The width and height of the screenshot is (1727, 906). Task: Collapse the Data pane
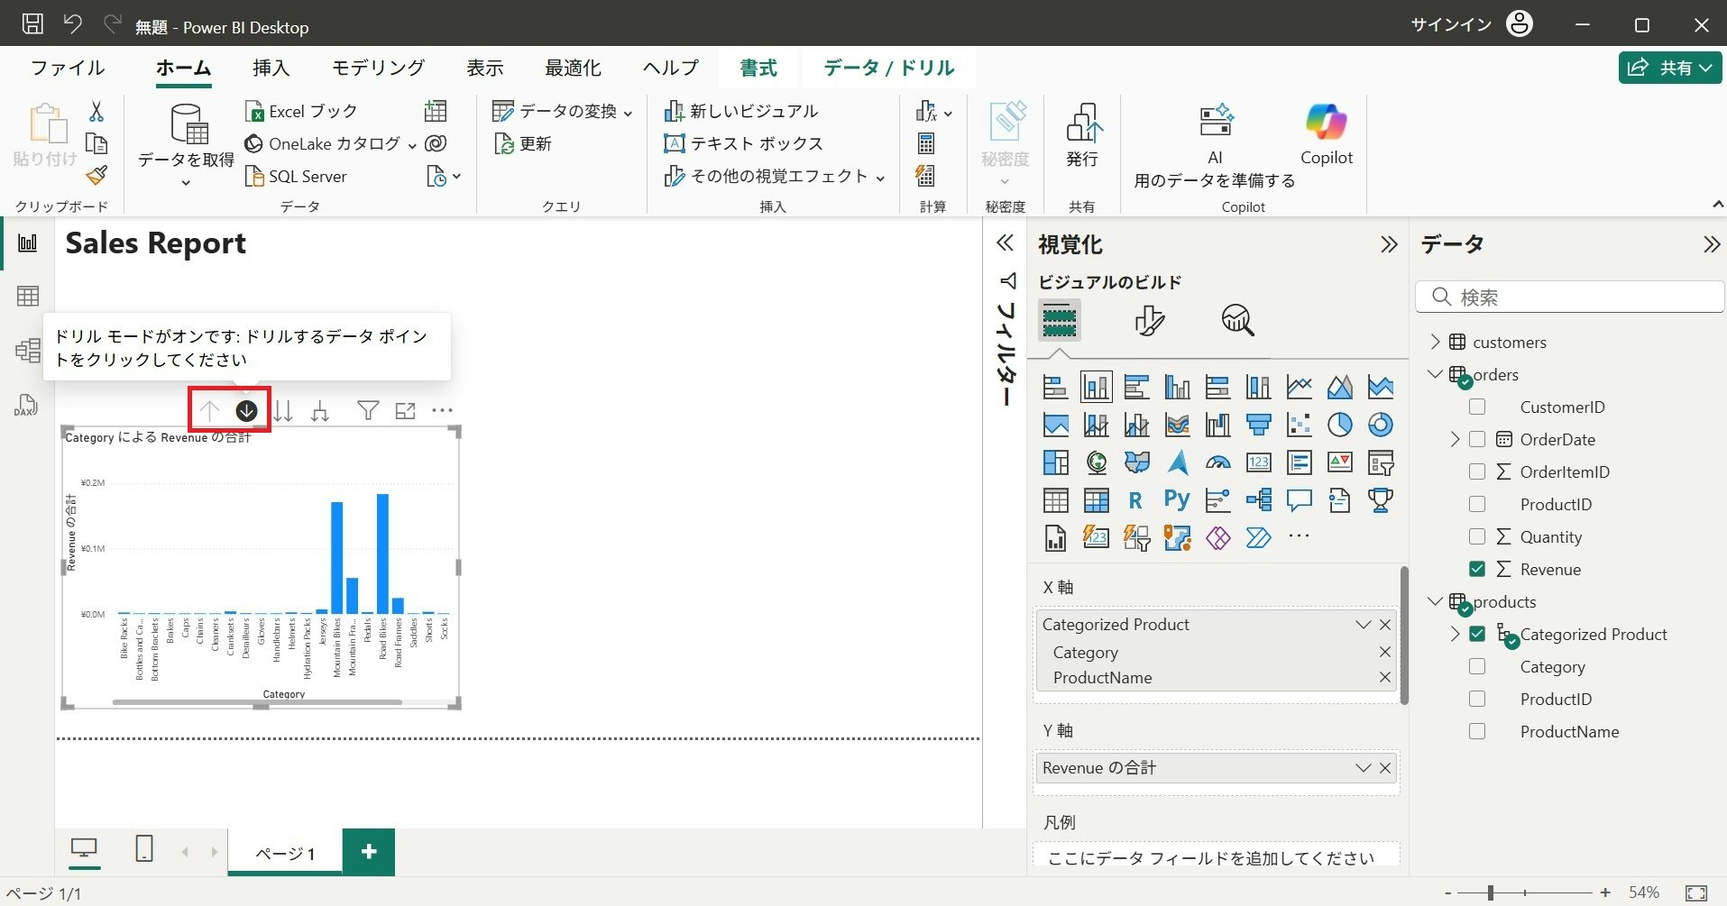coord(1711,244)
